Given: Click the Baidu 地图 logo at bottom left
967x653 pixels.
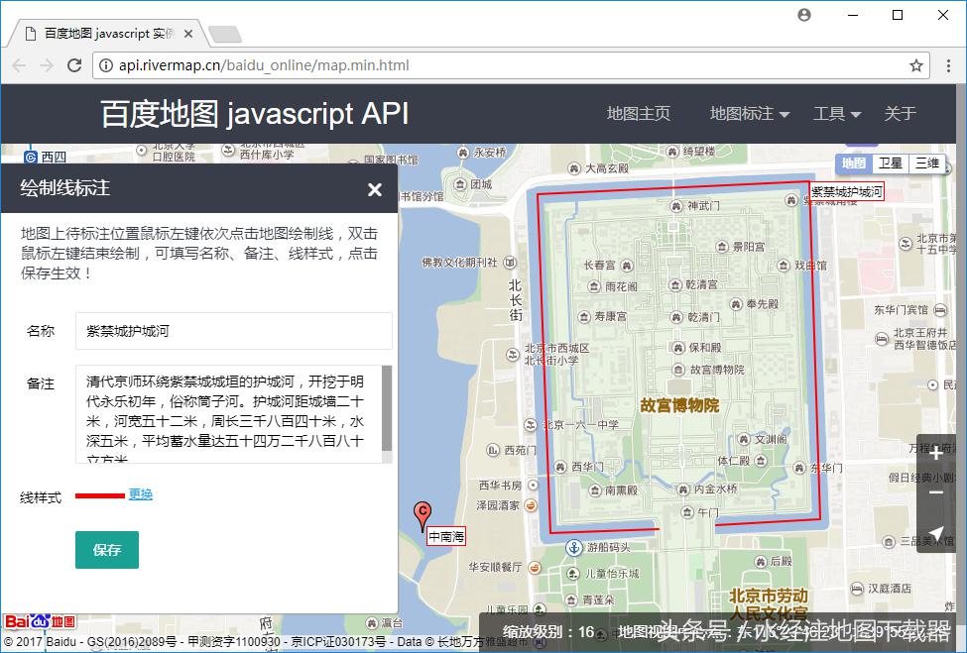Looking at the screenshot, I should [x=38, y=621].
